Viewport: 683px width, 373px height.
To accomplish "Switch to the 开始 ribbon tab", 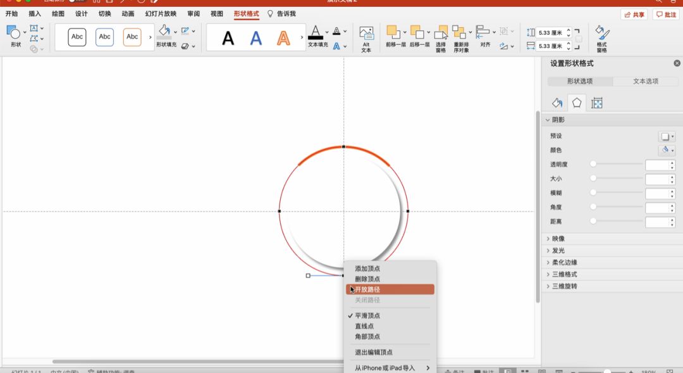I will coord(12,13).
